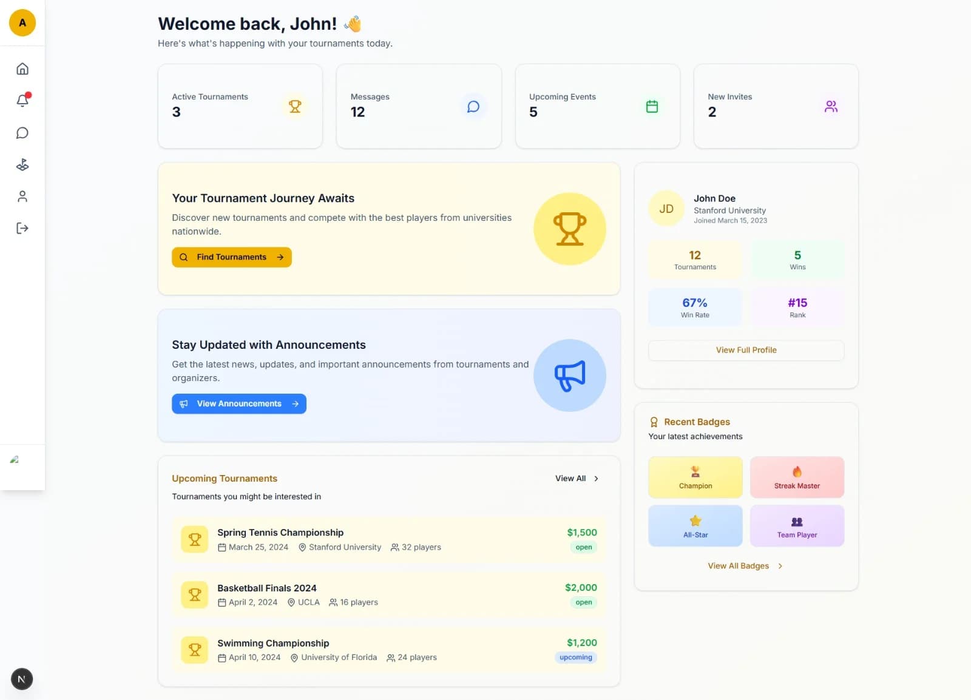Click the user profile sidebar icon
Image resolution: width=971 pixels, height=700 pixels.
(22, 197)
